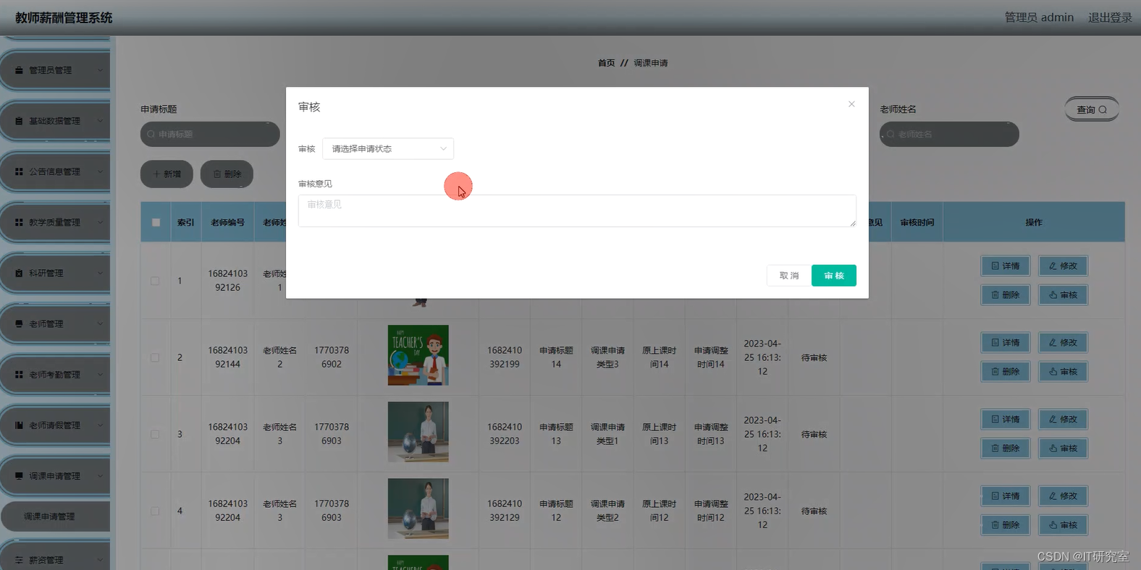The image size is (1141, 570).
Task: Click 修改 for row 2
Action: 1063,342
